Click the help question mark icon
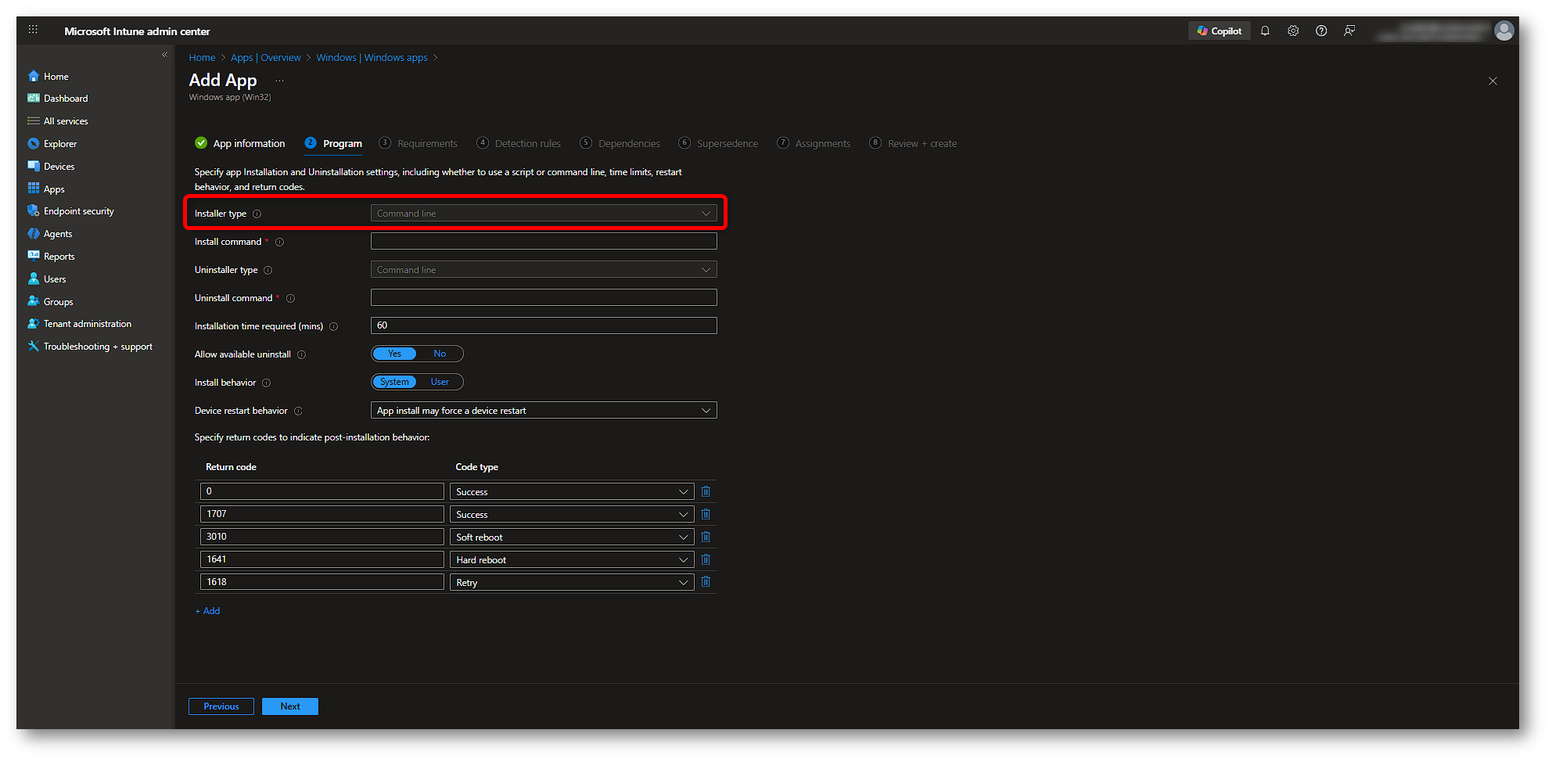 pyautogui.click(x=1321, y=31)
